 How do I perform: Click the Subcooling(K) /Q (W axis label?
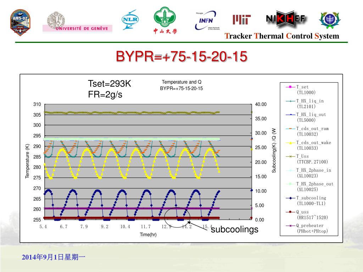coord(274,151)
